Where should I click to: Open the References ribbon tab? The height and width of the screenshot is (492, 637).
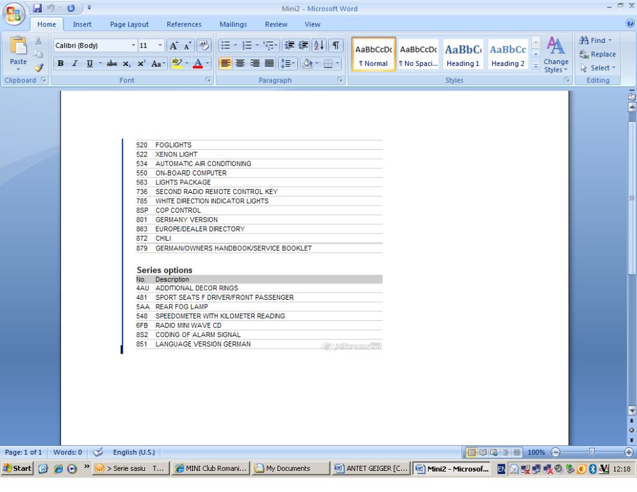[x=184, y=24]
